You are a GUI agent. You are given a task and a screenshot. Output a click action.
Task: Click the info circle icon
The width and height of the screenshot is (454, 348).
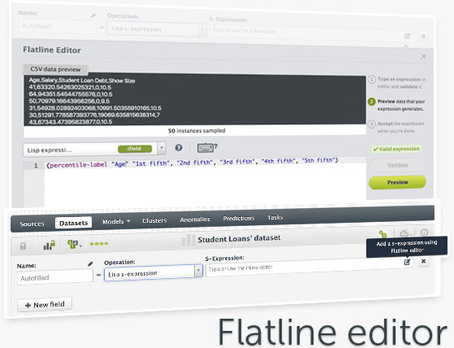(x=424, y=232)
